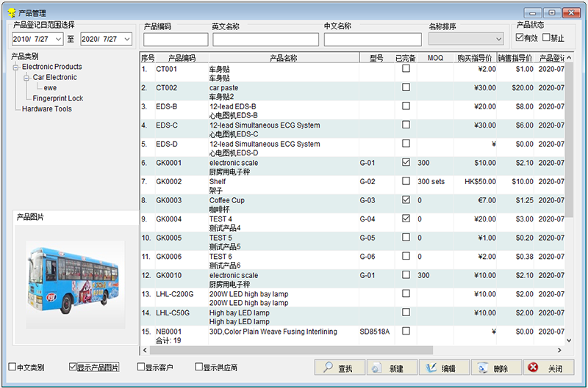This screenshot has height=388, width=588.
Task: Click the 购买指导价 column header
Action: (x=474, y=58)
